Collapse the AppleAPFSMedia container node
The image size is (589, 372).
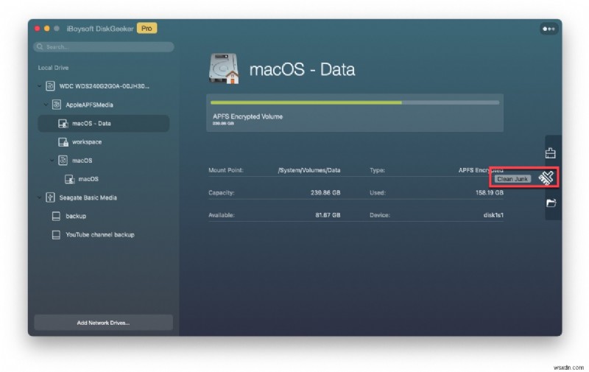(46, 105)
